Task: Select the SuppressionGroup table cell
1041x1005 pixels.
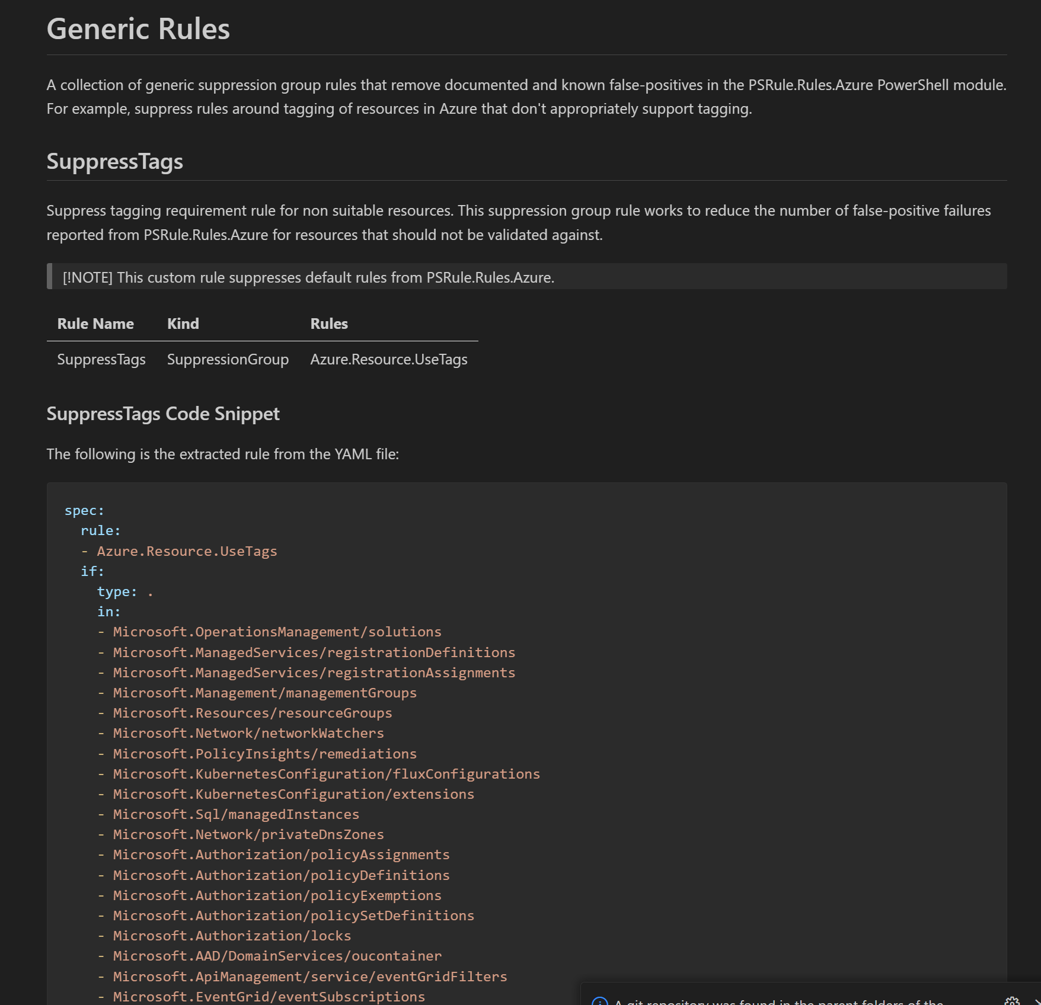Action: tap(228, 359)
